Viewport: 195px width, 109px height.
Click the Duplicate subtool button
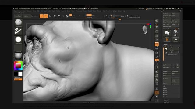pyautogui.click(x=167, y=79)
